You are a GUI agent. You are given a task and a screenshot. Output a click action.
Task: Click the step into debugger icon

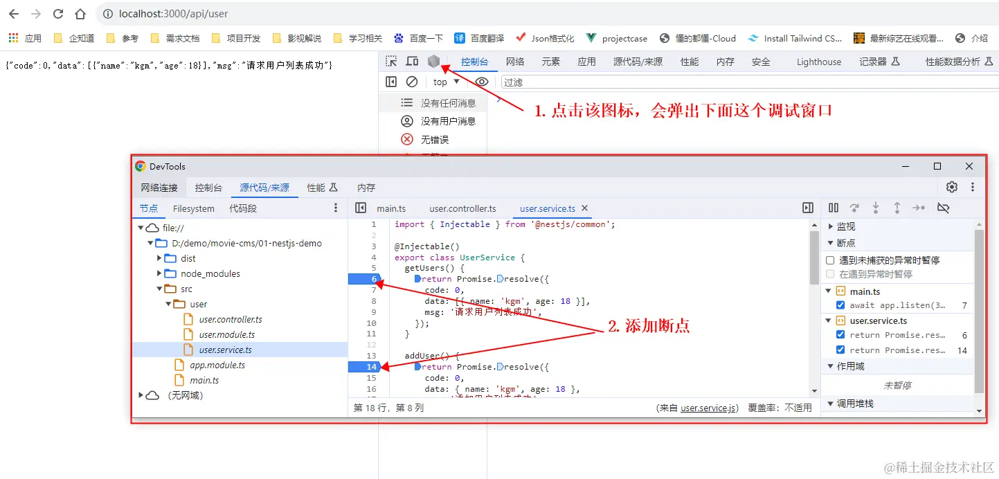(x=876, y=208)
